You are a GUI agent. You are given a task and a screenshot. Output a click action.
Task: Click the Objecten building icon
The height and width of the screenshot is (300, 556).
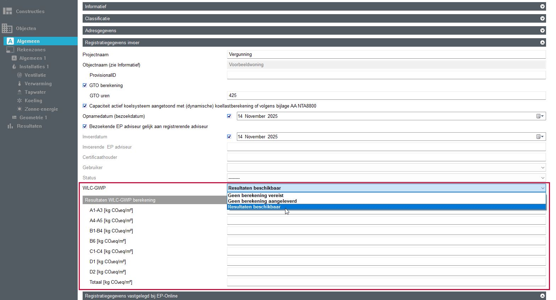pyautogui.click(x=7, y=28)
